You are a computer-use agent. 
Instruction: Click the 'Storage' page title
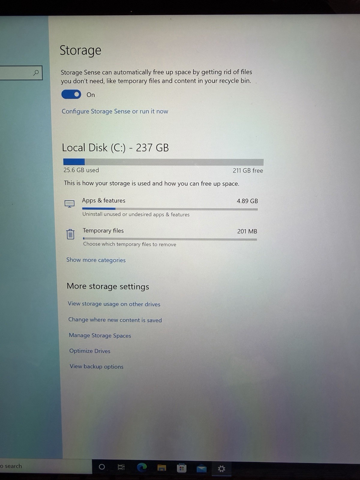click(x=80, y=50)
